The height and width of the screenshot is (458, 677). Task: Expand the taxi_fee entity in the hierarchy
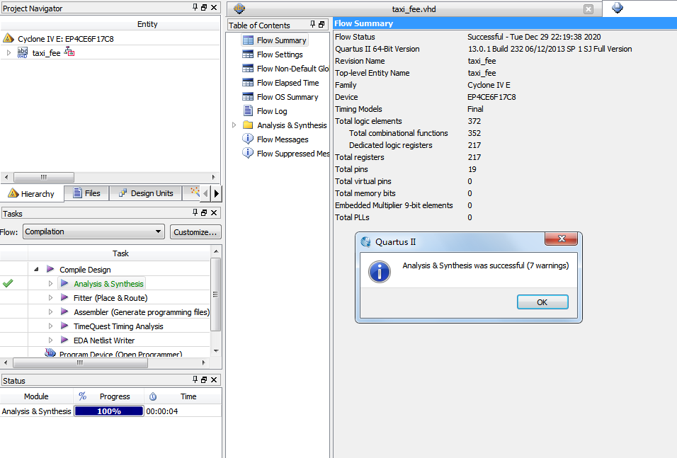pos(8,52)
